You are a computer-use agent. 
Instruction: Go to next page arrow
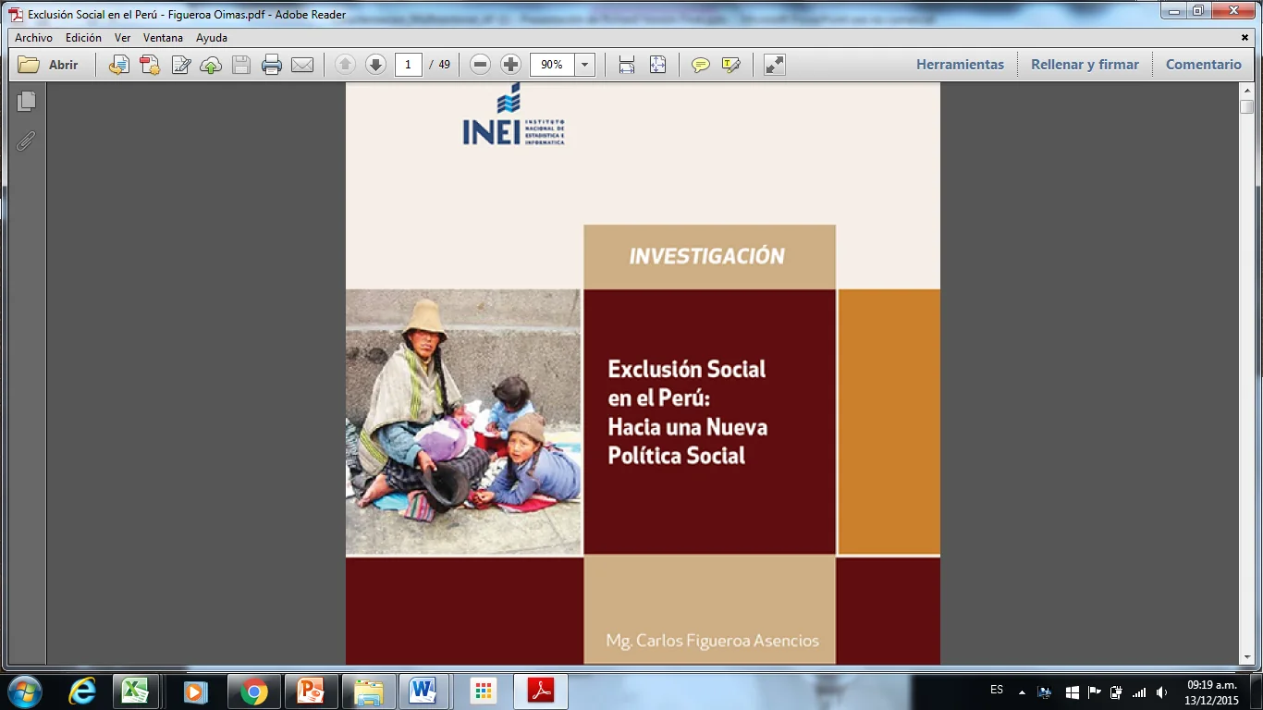pos(375,65)
